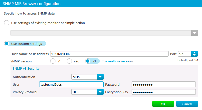Click the 'Host Name or IP address' label

29,54
